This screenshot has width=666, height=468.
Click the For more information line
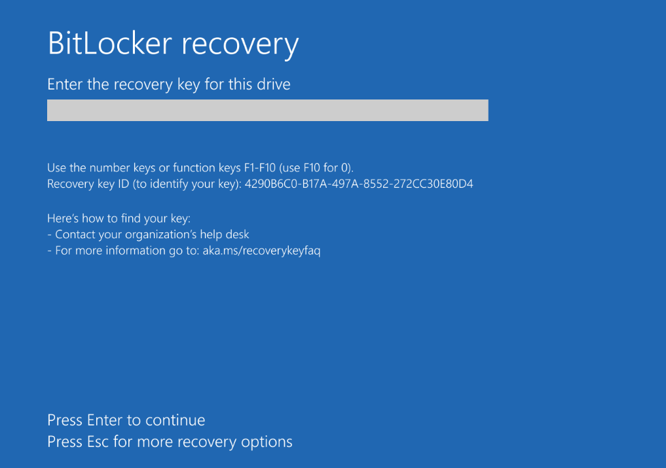[x=183, y=250]
